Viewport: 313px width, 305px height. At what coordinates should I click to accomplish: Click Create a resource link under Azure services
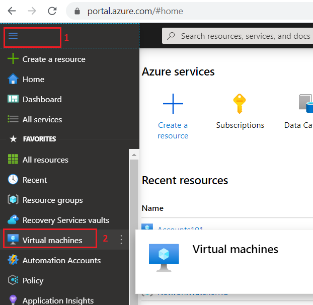pos(173,130)
